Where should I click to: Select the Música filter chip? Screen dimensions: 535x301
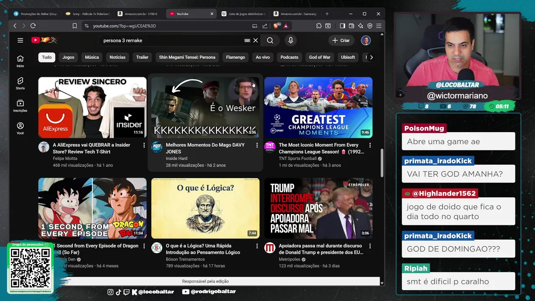pos(92,57)
